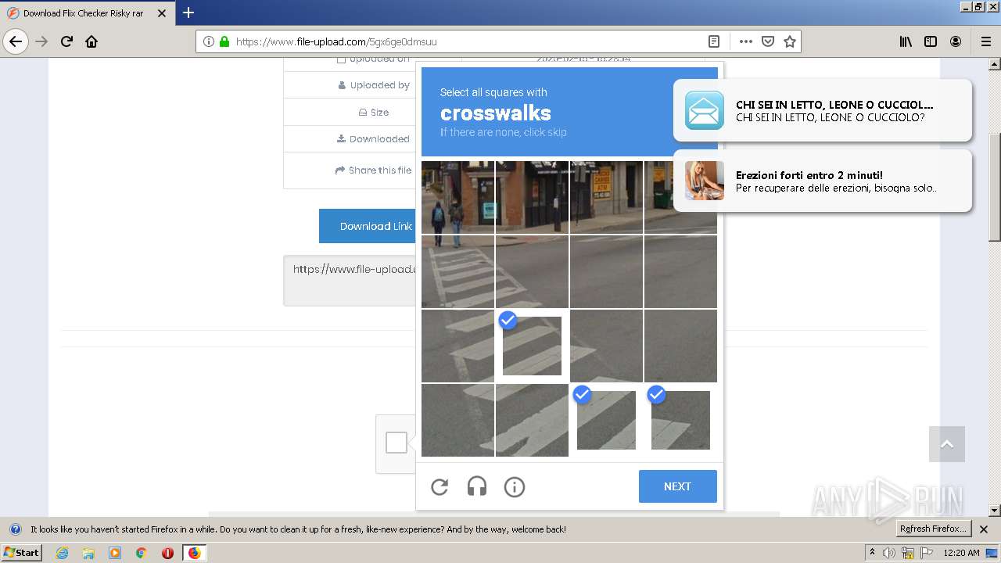The width and height of the screenshot is (1001, 563).
Task: Open a new tab with the plus button
Action: [188, 13]
